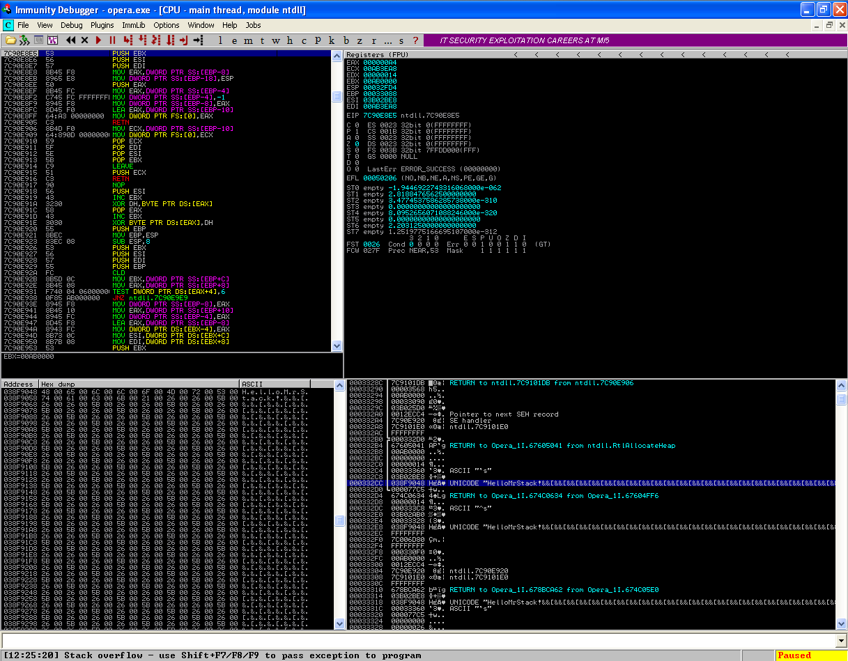Click the Step over icon
This screenshot has width=848, height=661.
(x=142, y=40)
